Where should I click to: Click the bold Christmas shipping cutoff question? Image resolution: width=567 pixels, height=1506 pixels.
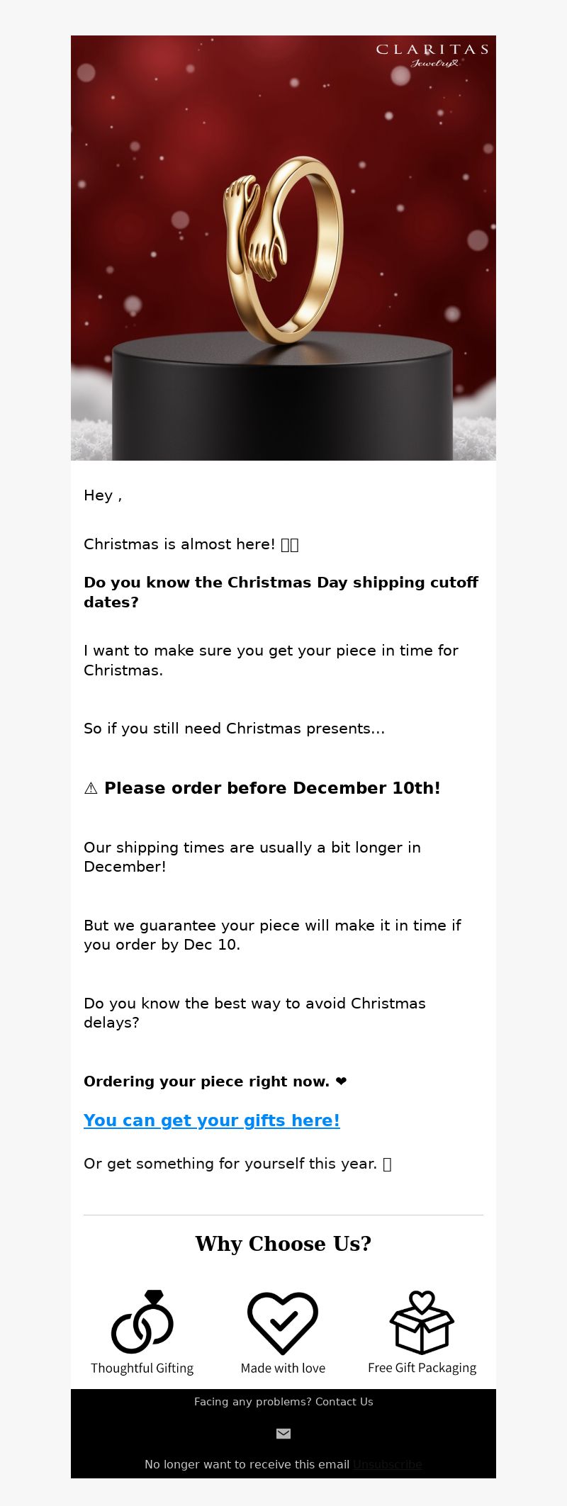coord(281,592)
